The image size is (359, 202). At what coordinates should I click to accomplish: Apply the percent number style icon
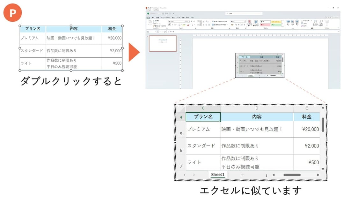click(236, 25)
